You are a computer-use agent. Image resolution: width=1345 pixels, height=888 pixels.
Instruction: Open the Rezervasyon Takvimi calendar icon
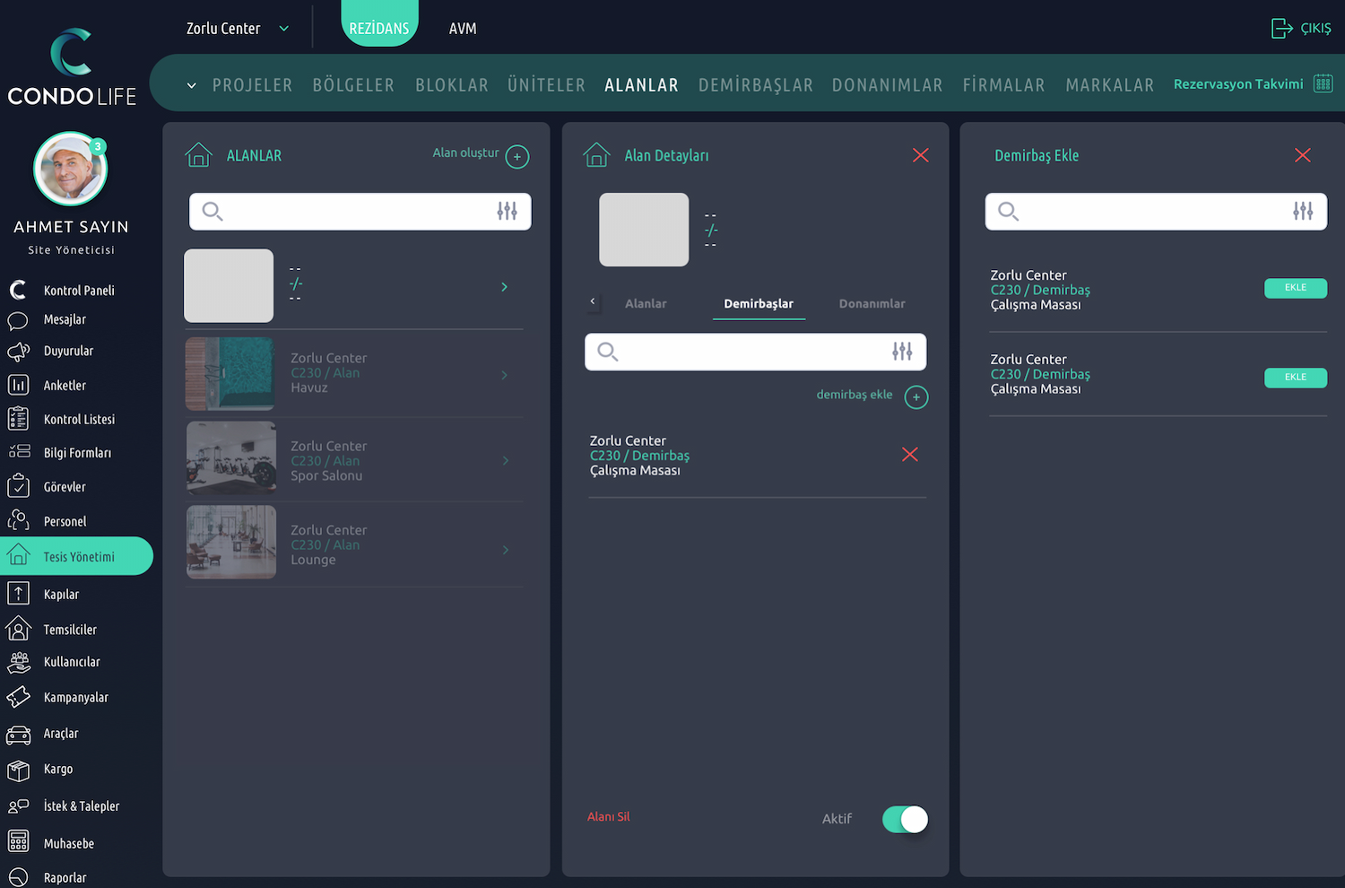click(1323, 83)
